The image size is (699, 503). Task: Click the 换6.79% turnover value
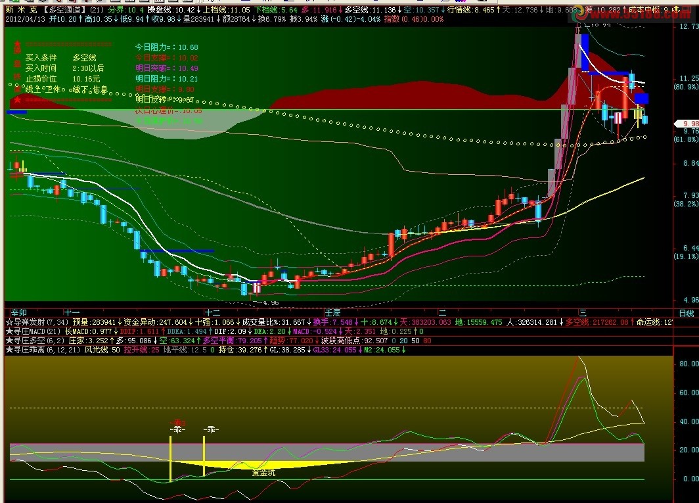pos(271,19)
